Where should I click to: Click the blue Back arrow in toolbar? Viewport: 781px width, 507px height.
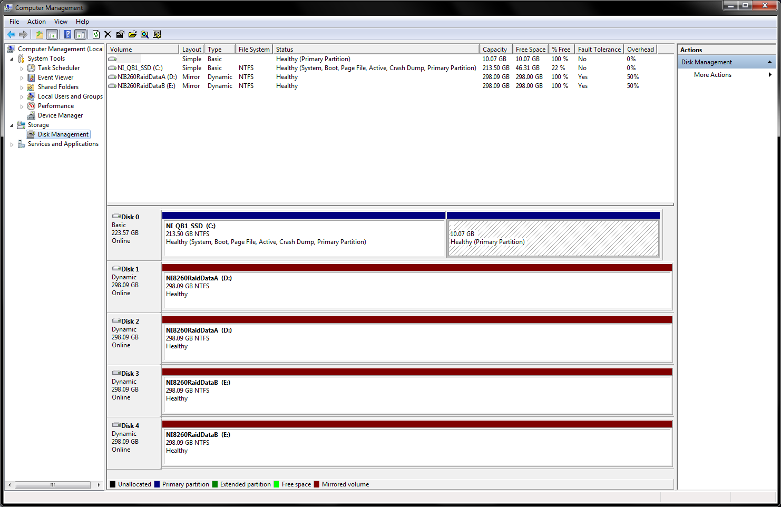tap(11, 34)
